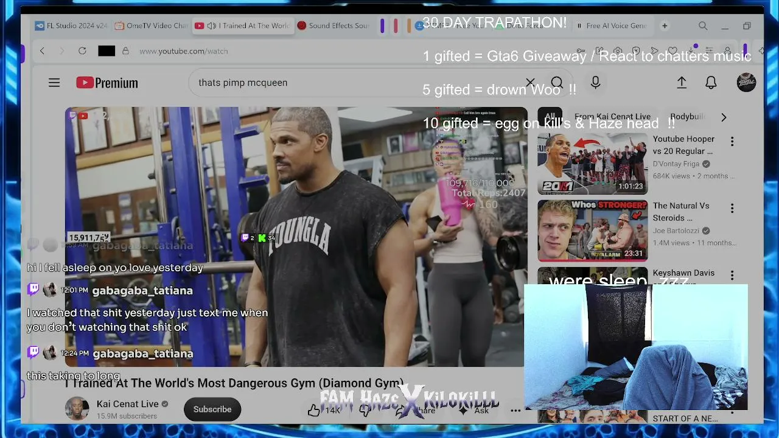Like the video showing 14K likes
The width and height of the screenshot is (779, 438).
click(324, 411)
